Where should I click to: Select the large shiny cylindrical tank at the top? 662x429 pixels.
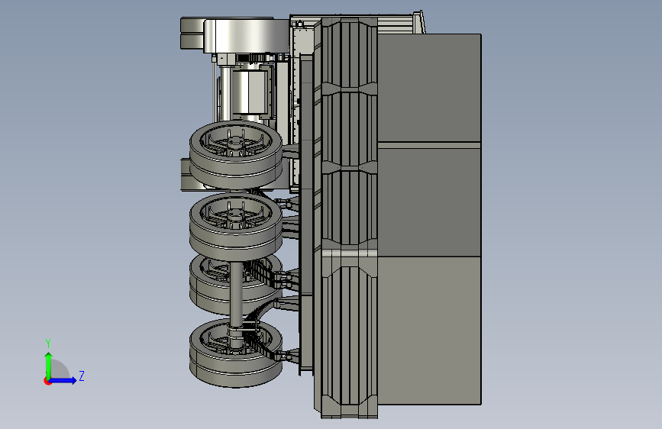(x=247, y=35)
